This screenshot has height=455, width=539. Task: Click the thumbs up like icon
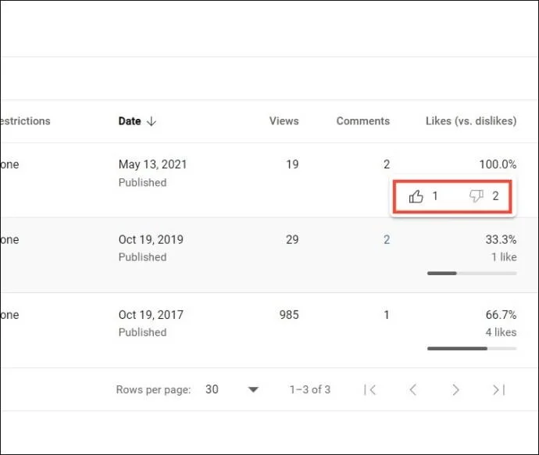pyautogui.click(x=416, y=197)
